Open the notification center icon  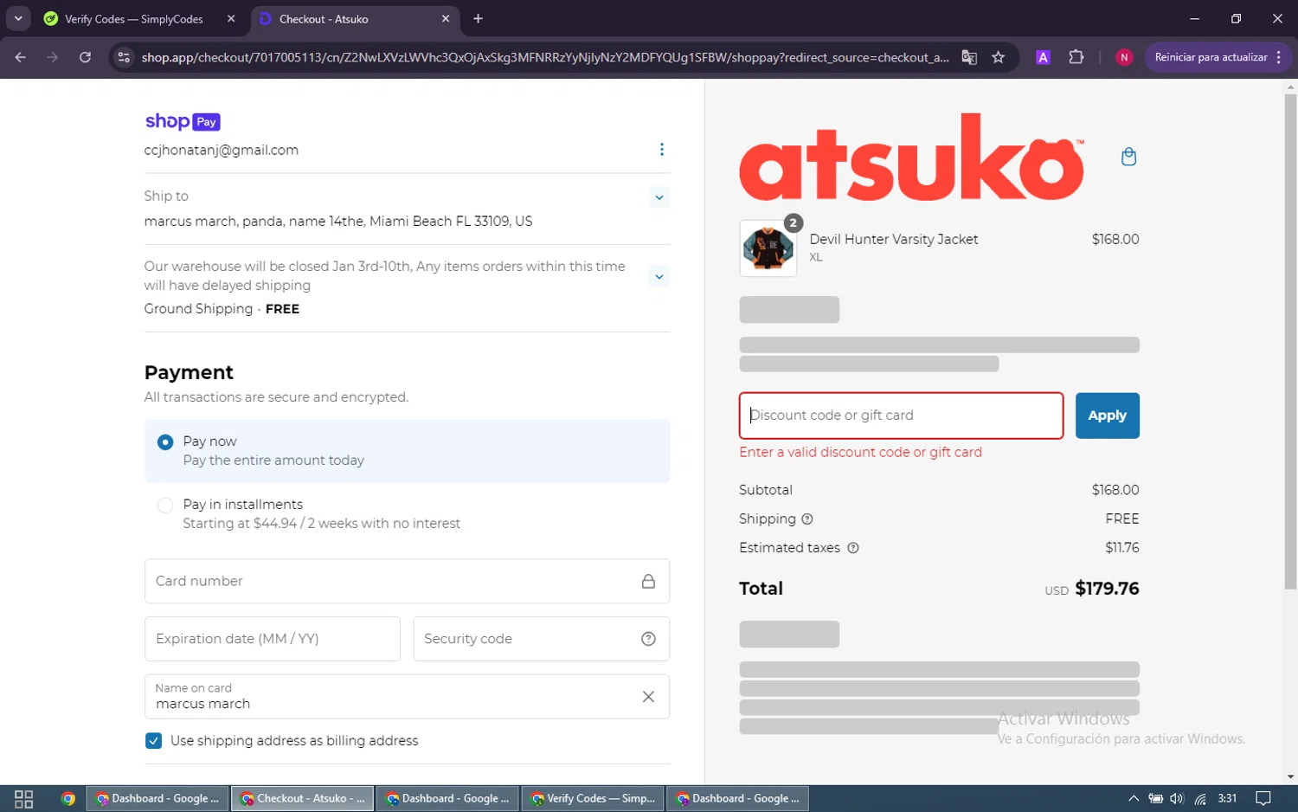1263,799
